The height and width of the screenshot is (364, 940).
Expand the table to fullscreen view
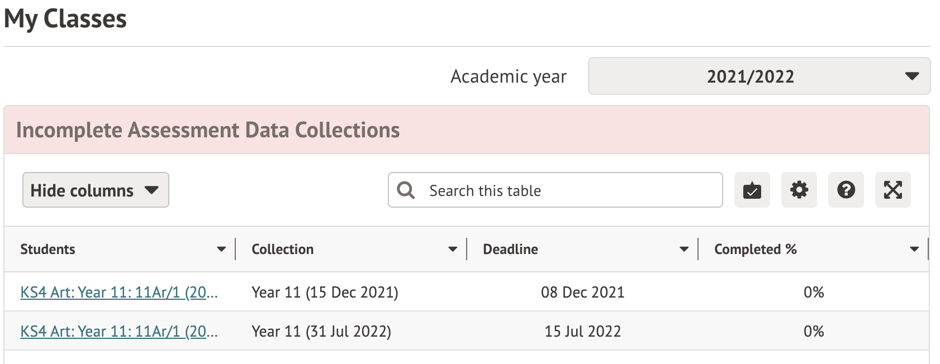[x=892, y=190]
